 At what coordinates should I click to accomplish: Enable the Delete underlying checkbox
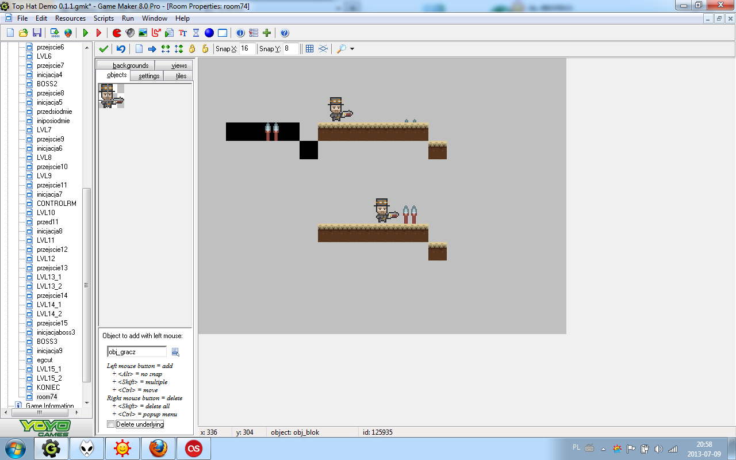(111, 424)
